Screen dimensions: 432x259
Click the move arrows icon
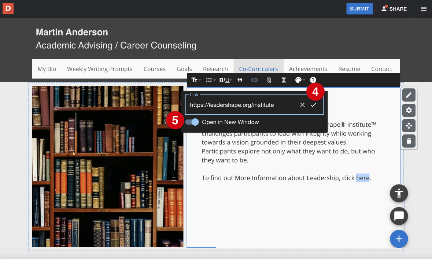409,126
